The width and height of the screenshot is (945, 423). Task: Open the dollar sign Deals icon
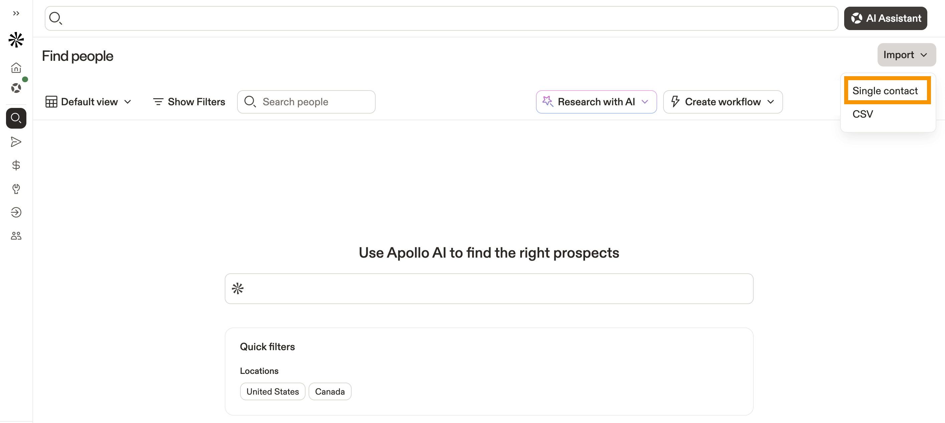(16, 165)
